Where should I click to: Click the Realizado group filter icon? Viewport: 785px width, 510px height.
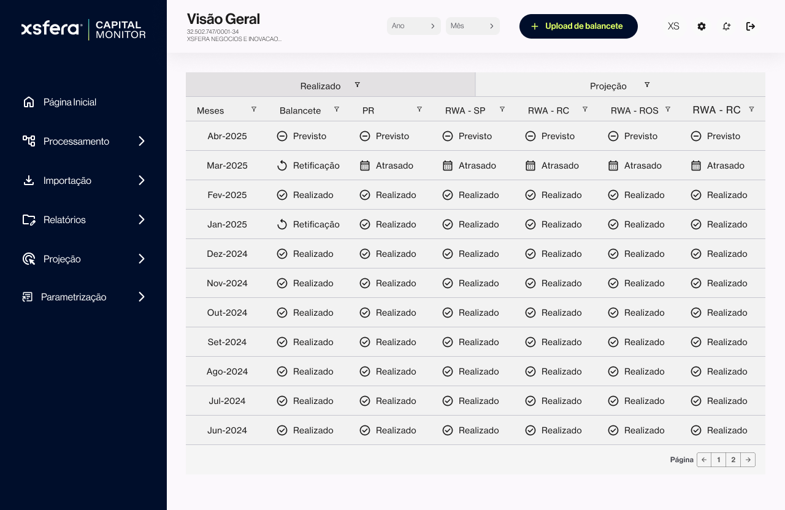tap(358, 85)
